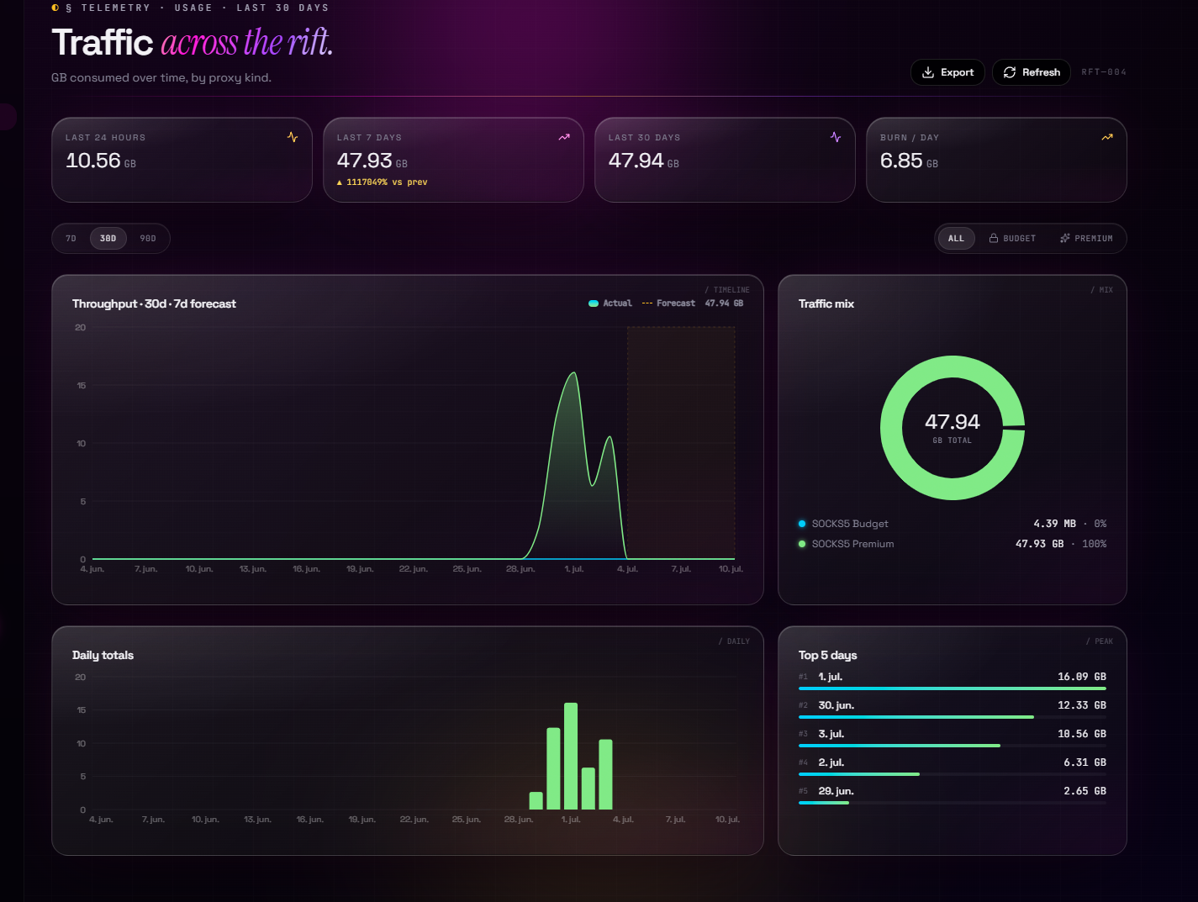This screenshot has height=902, width=1198.
Task: Click the blue SOCKS5 Budget dot
Action: pos(802,524)
